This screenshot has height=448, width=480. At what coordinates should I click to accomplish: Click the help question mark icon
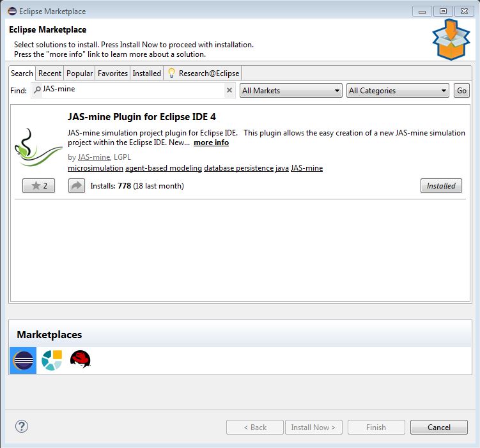pyautogui.click(x=22, y=427)
